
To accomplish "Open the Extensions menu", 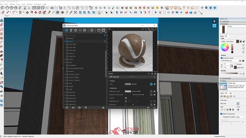I will [38, 4].
